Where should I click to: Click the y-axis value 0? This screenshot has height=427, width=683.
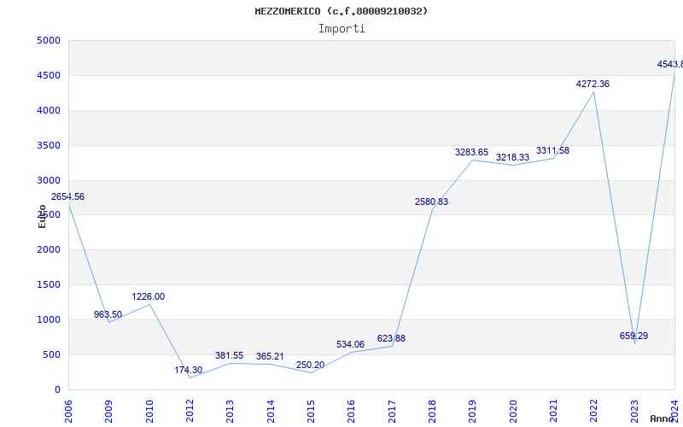tap(57, 390)
